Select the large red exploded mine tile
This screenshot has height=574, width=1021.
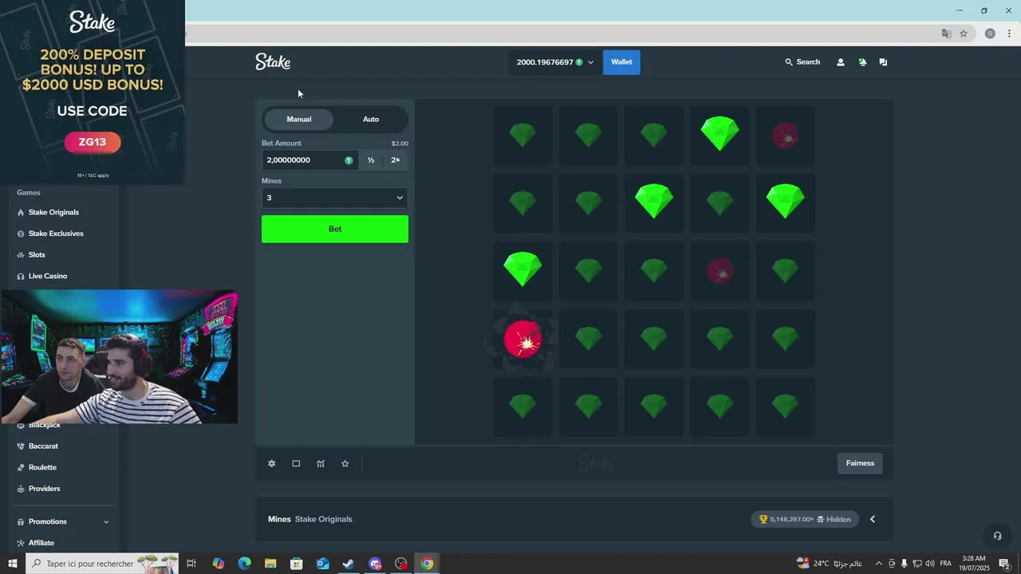(522, 340)
